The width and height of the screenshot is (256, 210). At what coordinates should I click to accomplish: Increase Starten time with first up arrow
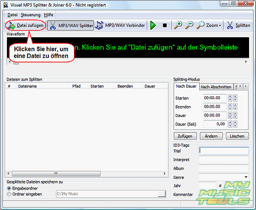click(230, 96)
